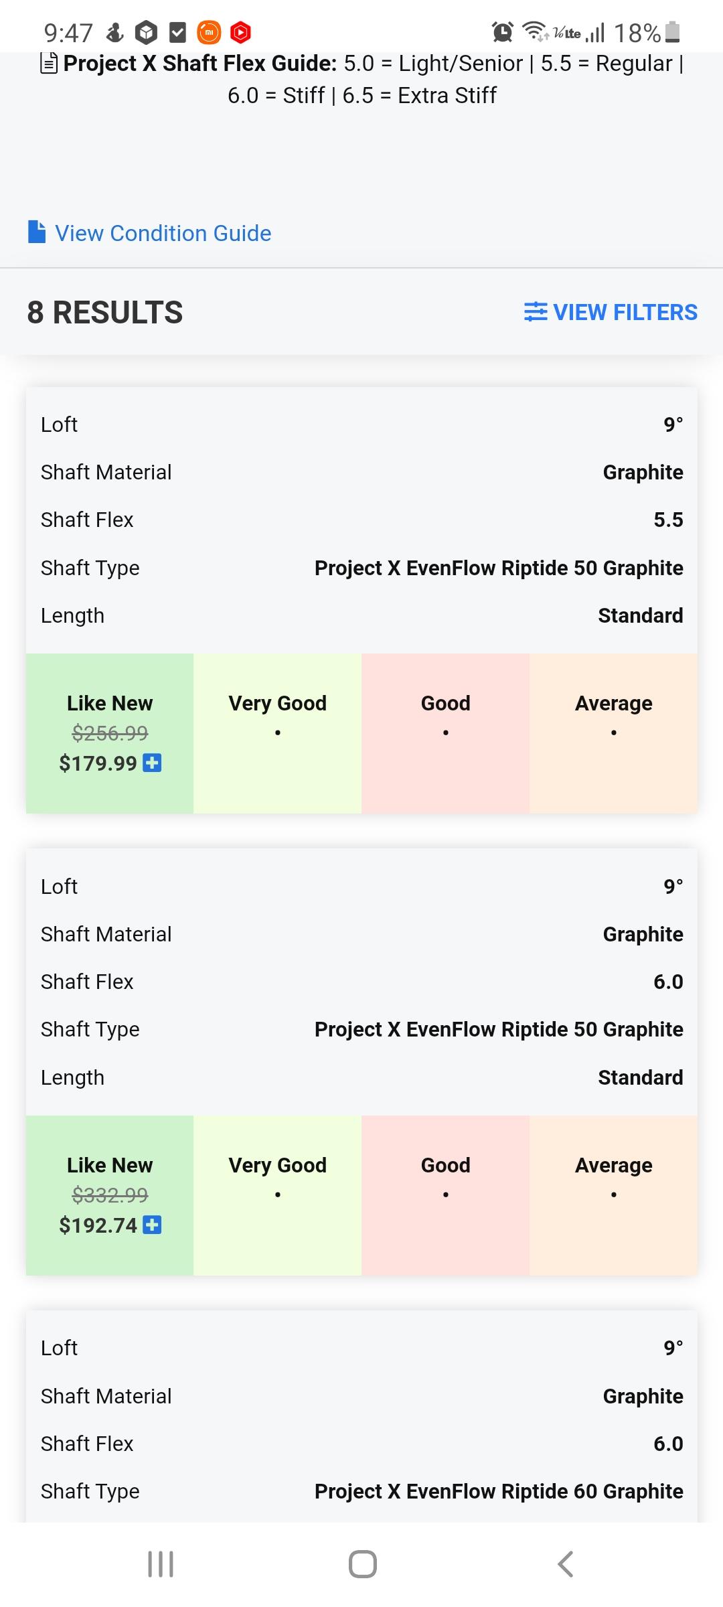Choose Very Good for Riptide 50 6.0 flex
This screenshot has height=1607, width=723.
point(277,1195)
